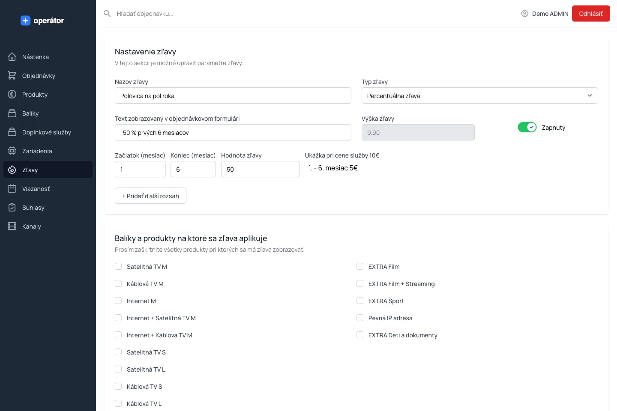Viewport: 617px width, 411px height.
Task: Click the order form text input
Action: point(233,132)
